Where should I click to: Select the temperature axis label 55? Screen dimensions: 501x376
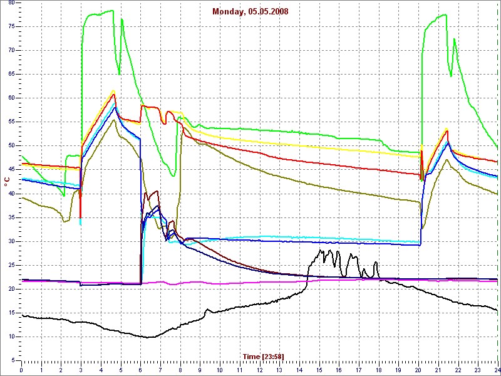tap(11, 122)
